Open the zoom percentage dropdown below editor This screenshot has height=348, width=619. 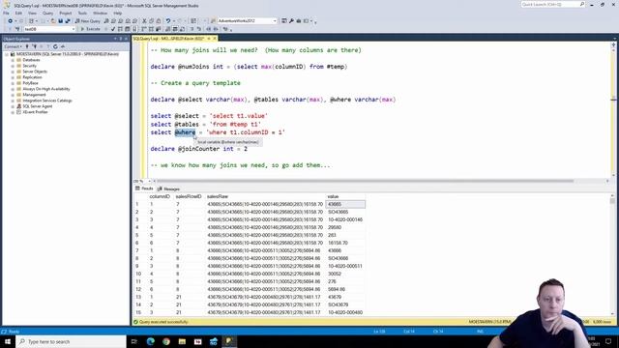click(x=149, y=181)
